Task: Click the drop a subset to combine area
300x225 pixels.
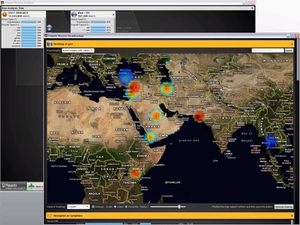Action: tap(124, 29)
